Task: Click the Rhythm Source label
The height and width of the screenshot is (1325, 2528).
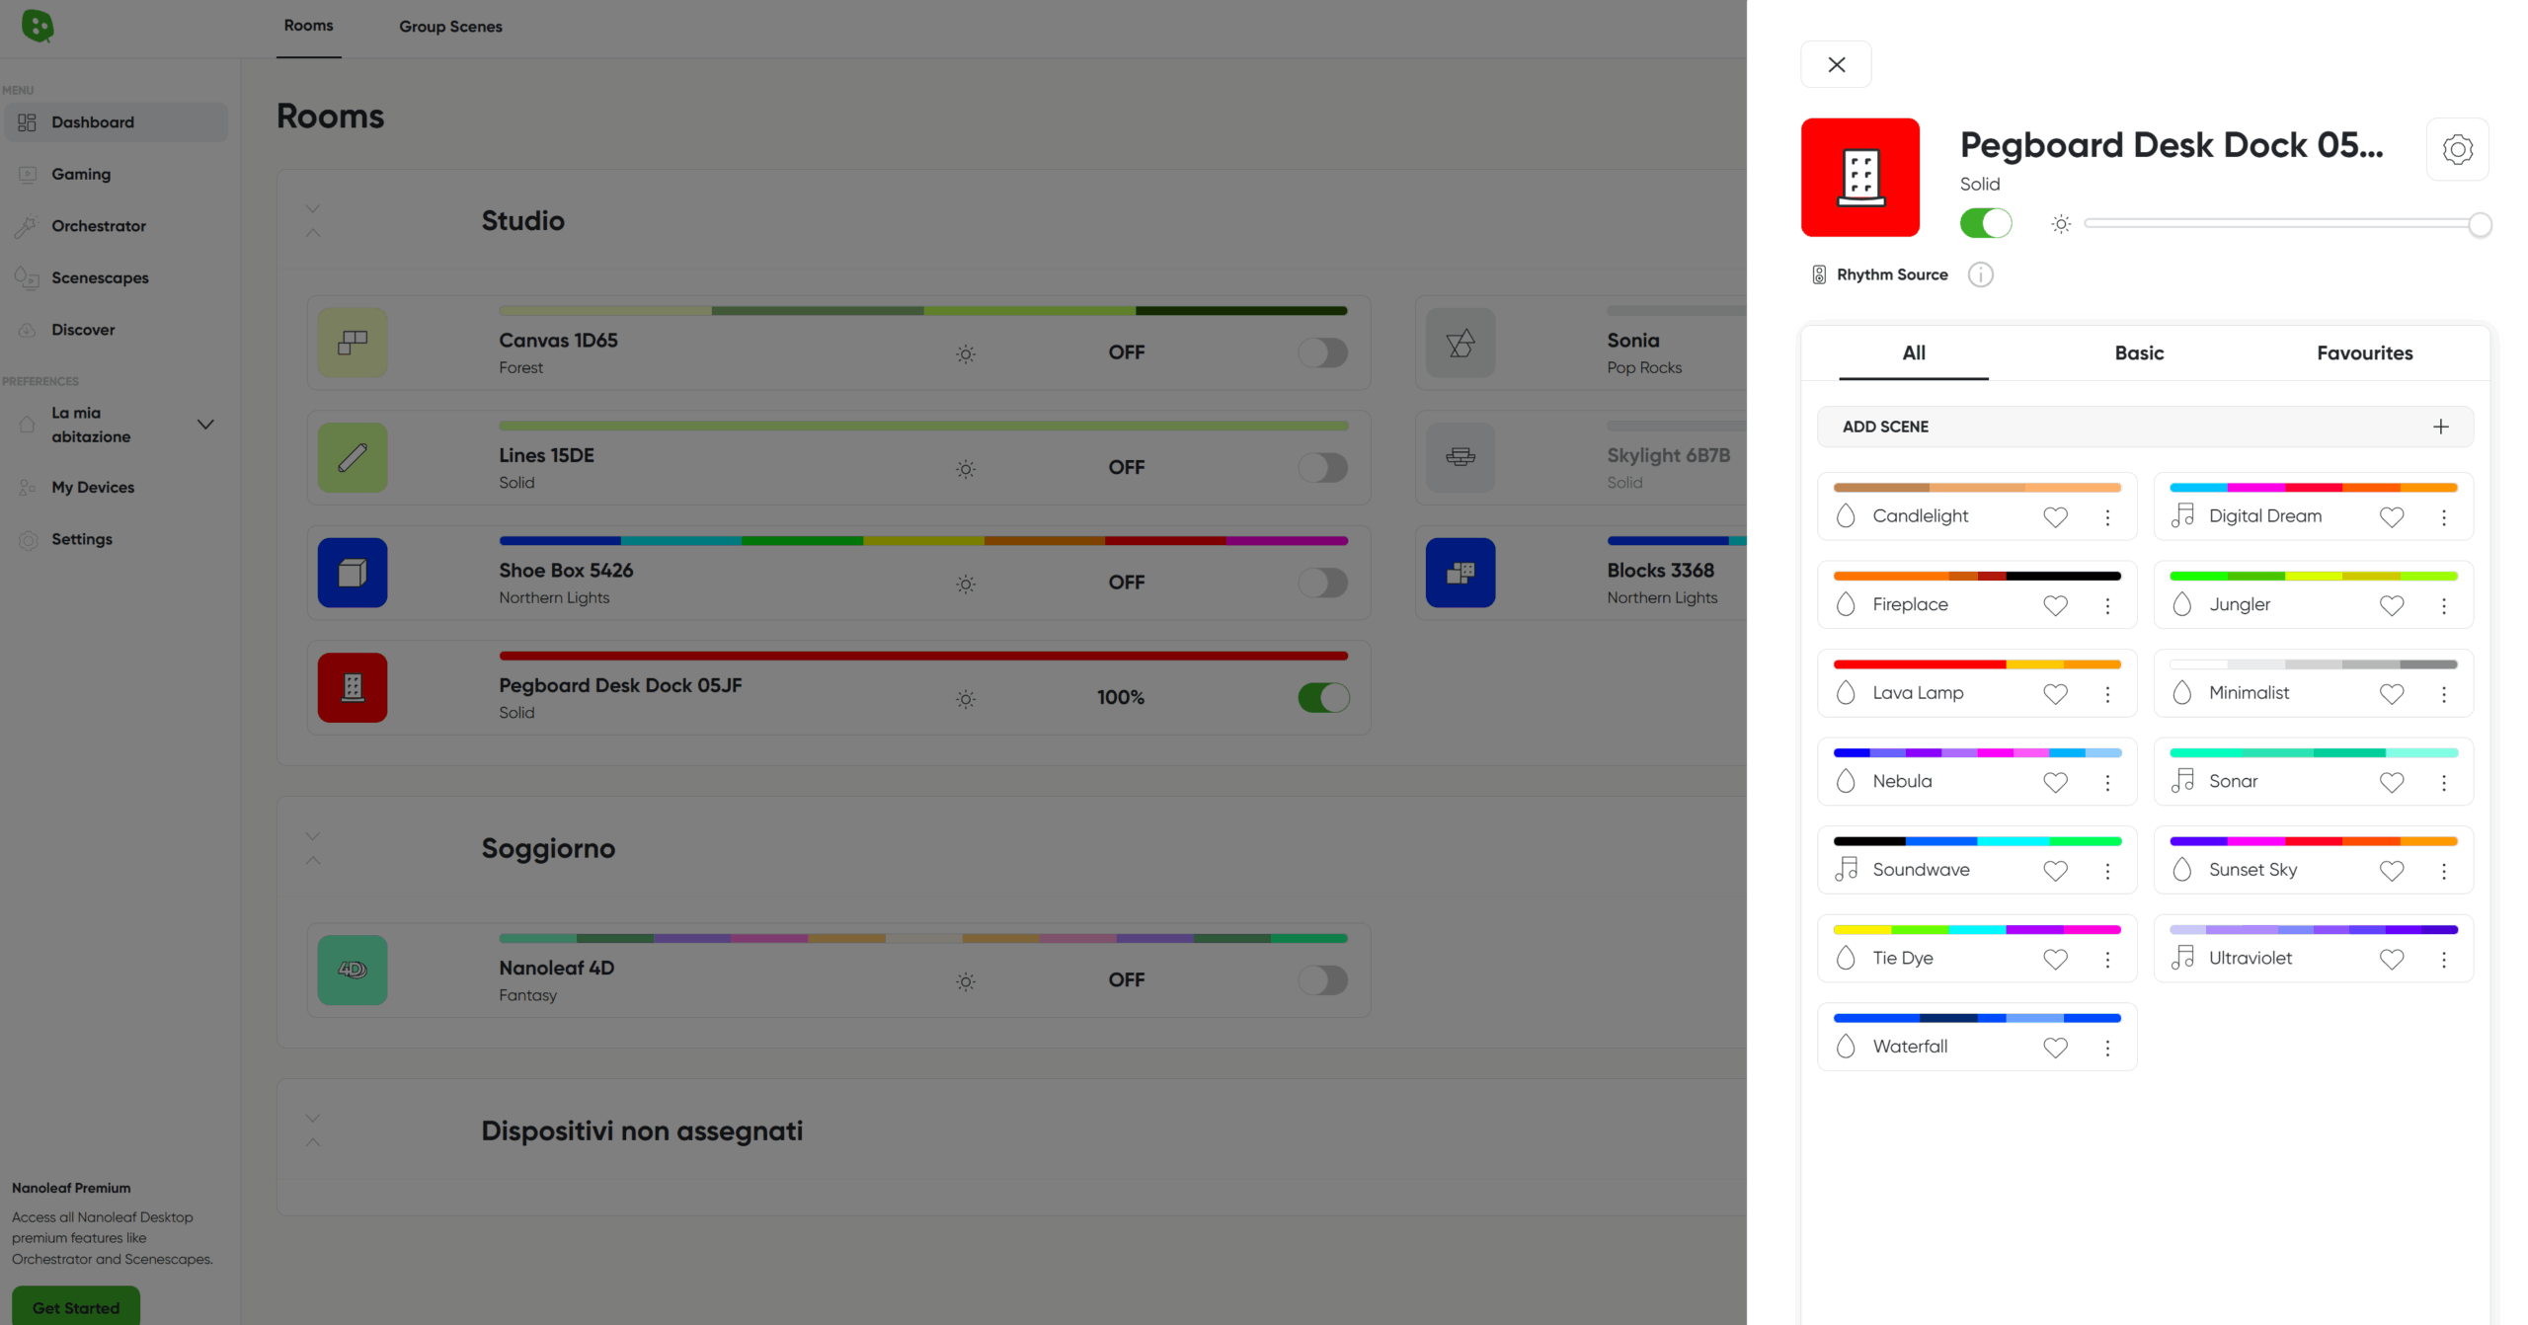Action: [x=1892, y=274]
